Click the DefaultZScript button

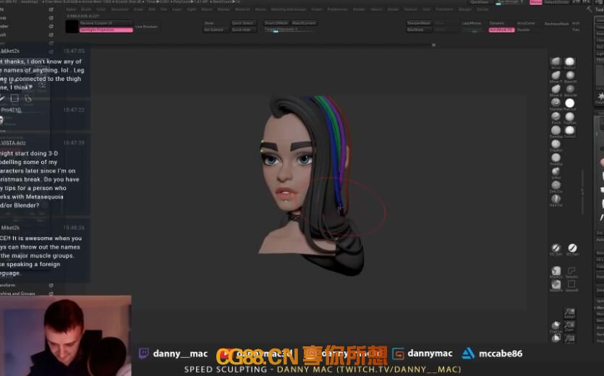[x=556, y=2]
